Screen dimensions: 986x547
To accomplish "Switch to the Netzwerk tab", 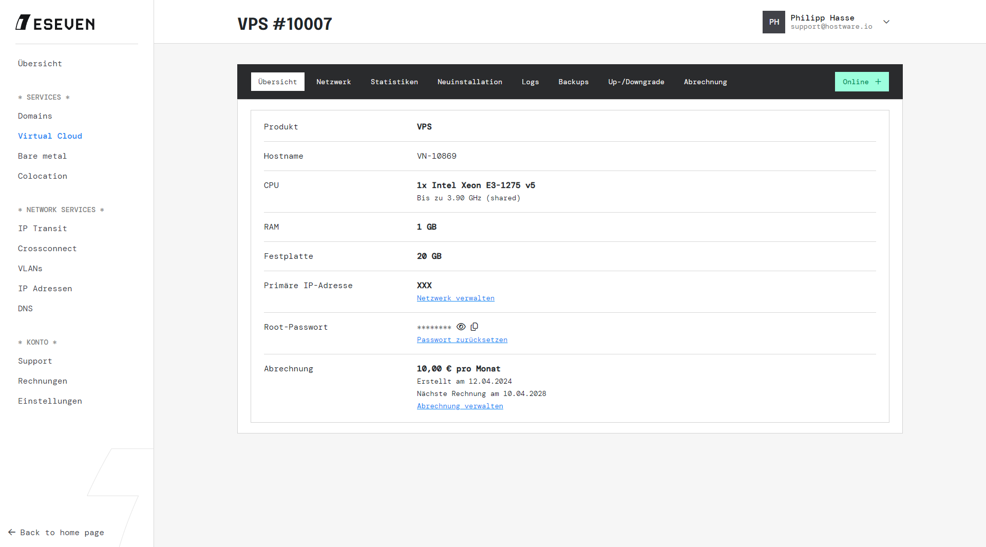I will (334, 82).
